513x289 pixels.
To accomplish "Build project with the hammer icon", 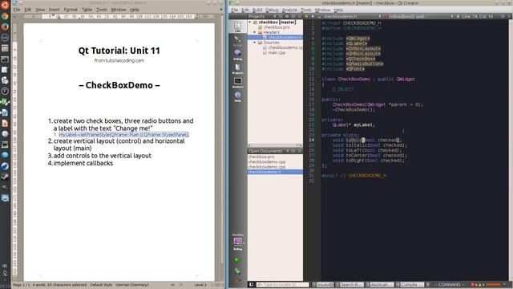I will [x=237, y=280].
